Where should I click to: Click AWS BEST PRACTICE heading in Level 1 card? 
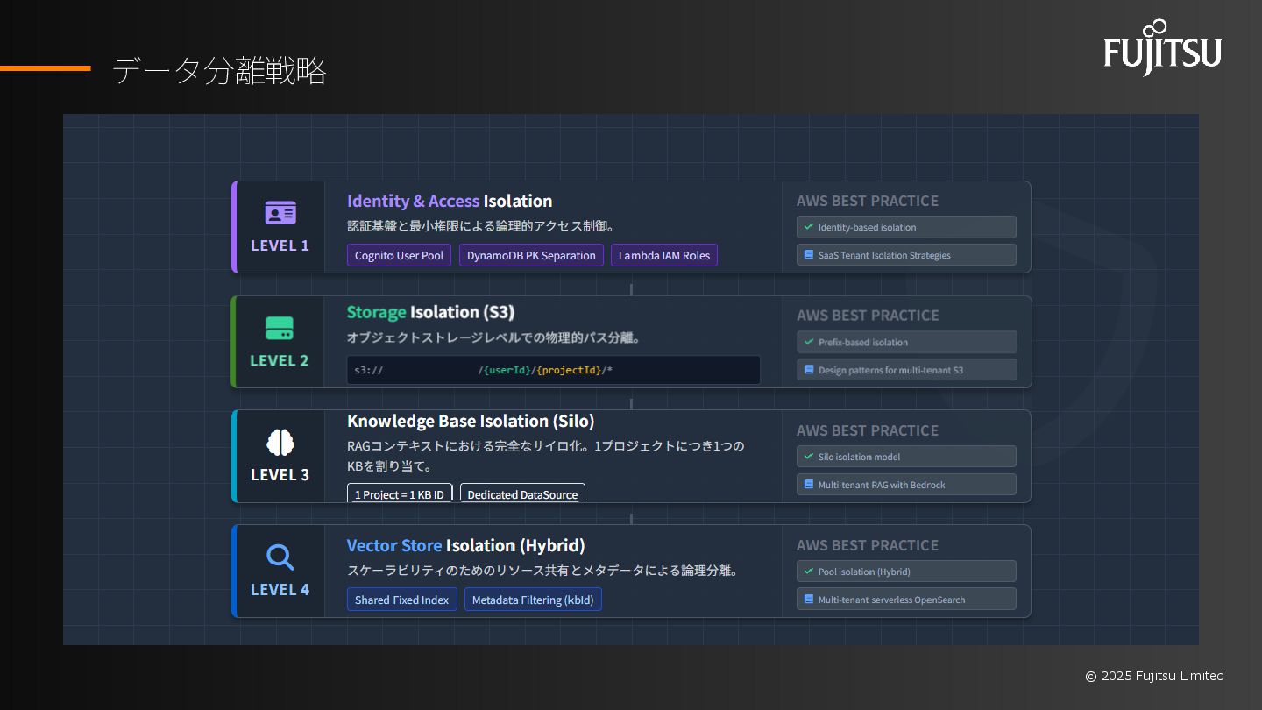pos(868,201)
